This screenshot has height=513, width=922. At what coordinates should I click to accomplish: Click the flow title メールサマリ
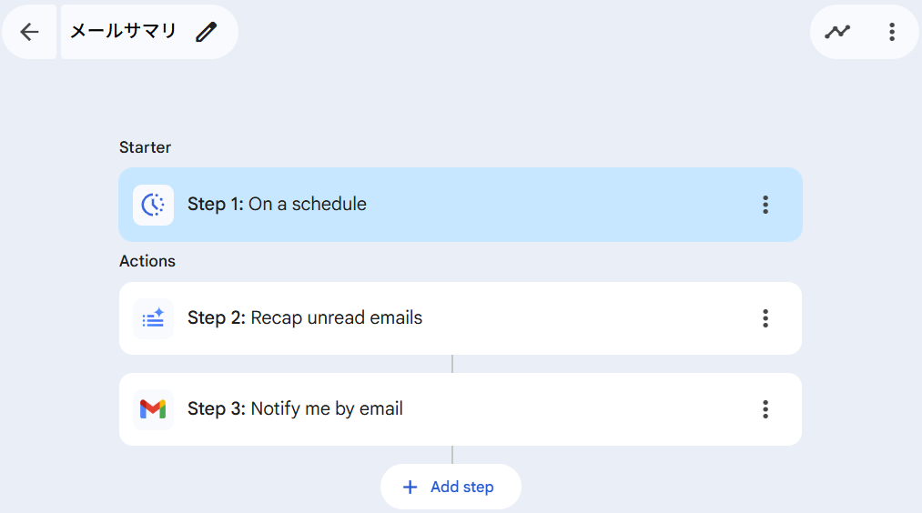pyautogui.click(x=123, y=33)
